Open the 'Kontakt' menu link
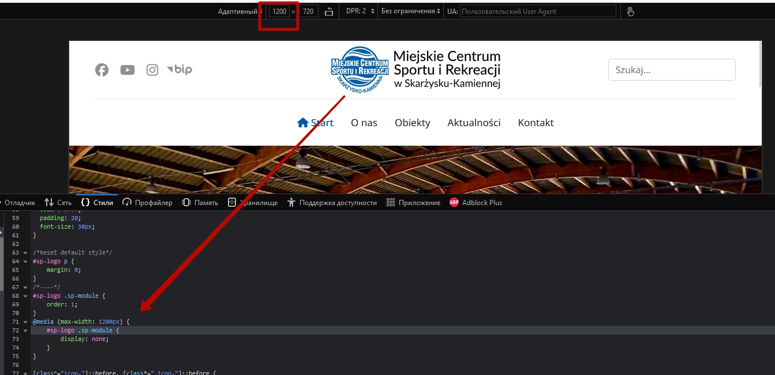Screen dimensions: 775x375 tap(536, 123)
